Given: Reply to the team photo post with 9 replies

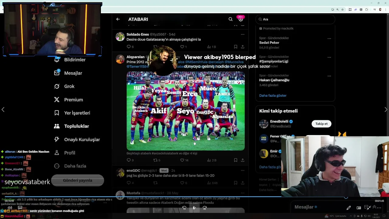Looking at the screenshot, I should click(x=129, y=160).
